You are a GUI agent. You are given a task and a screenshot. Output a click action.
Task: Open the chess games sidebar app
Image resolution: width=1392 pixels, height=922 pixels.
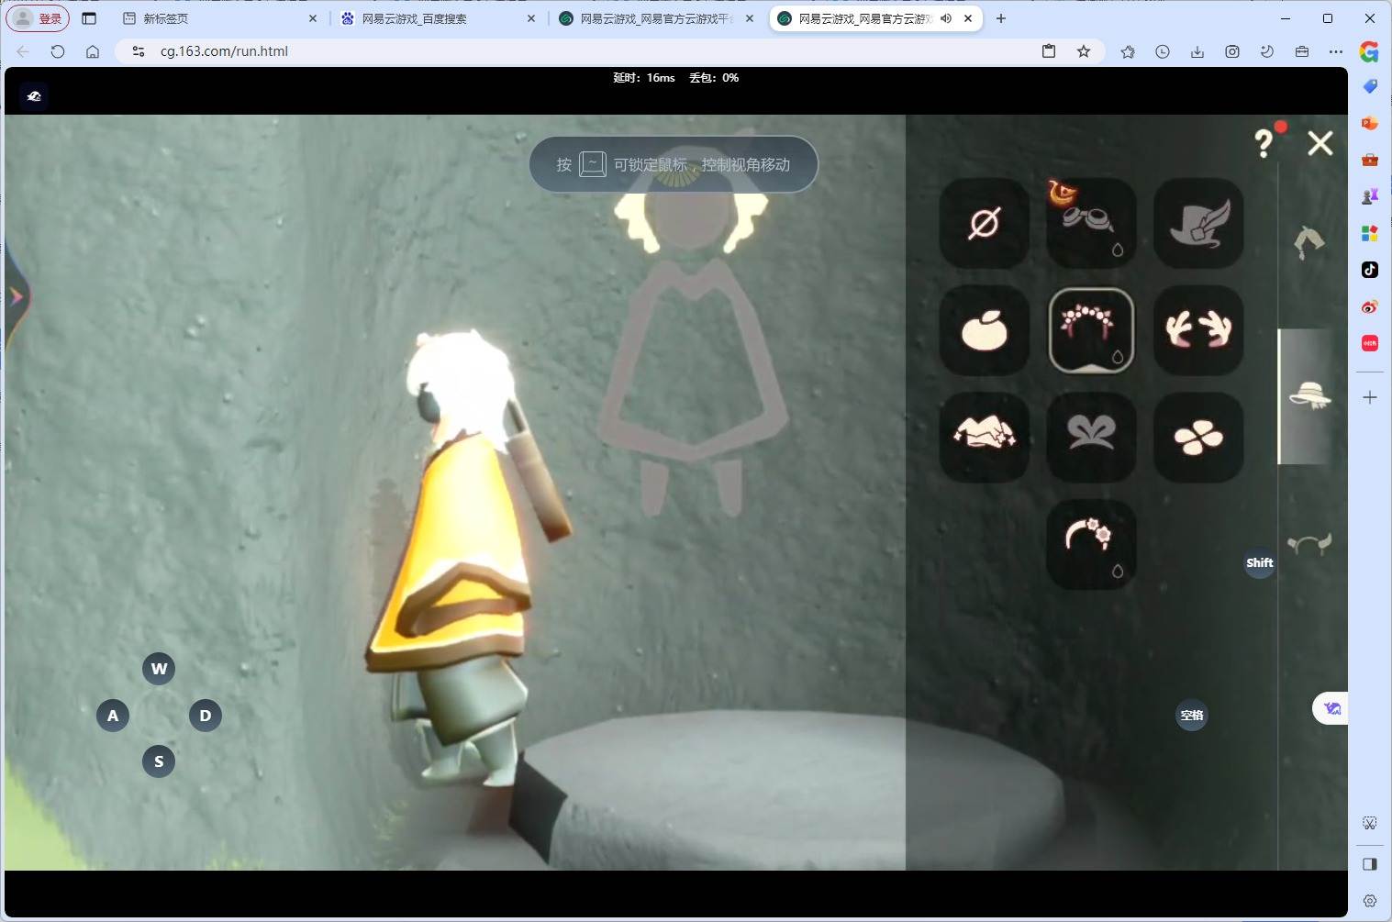pyautogui.click(x=1370, y=196)
